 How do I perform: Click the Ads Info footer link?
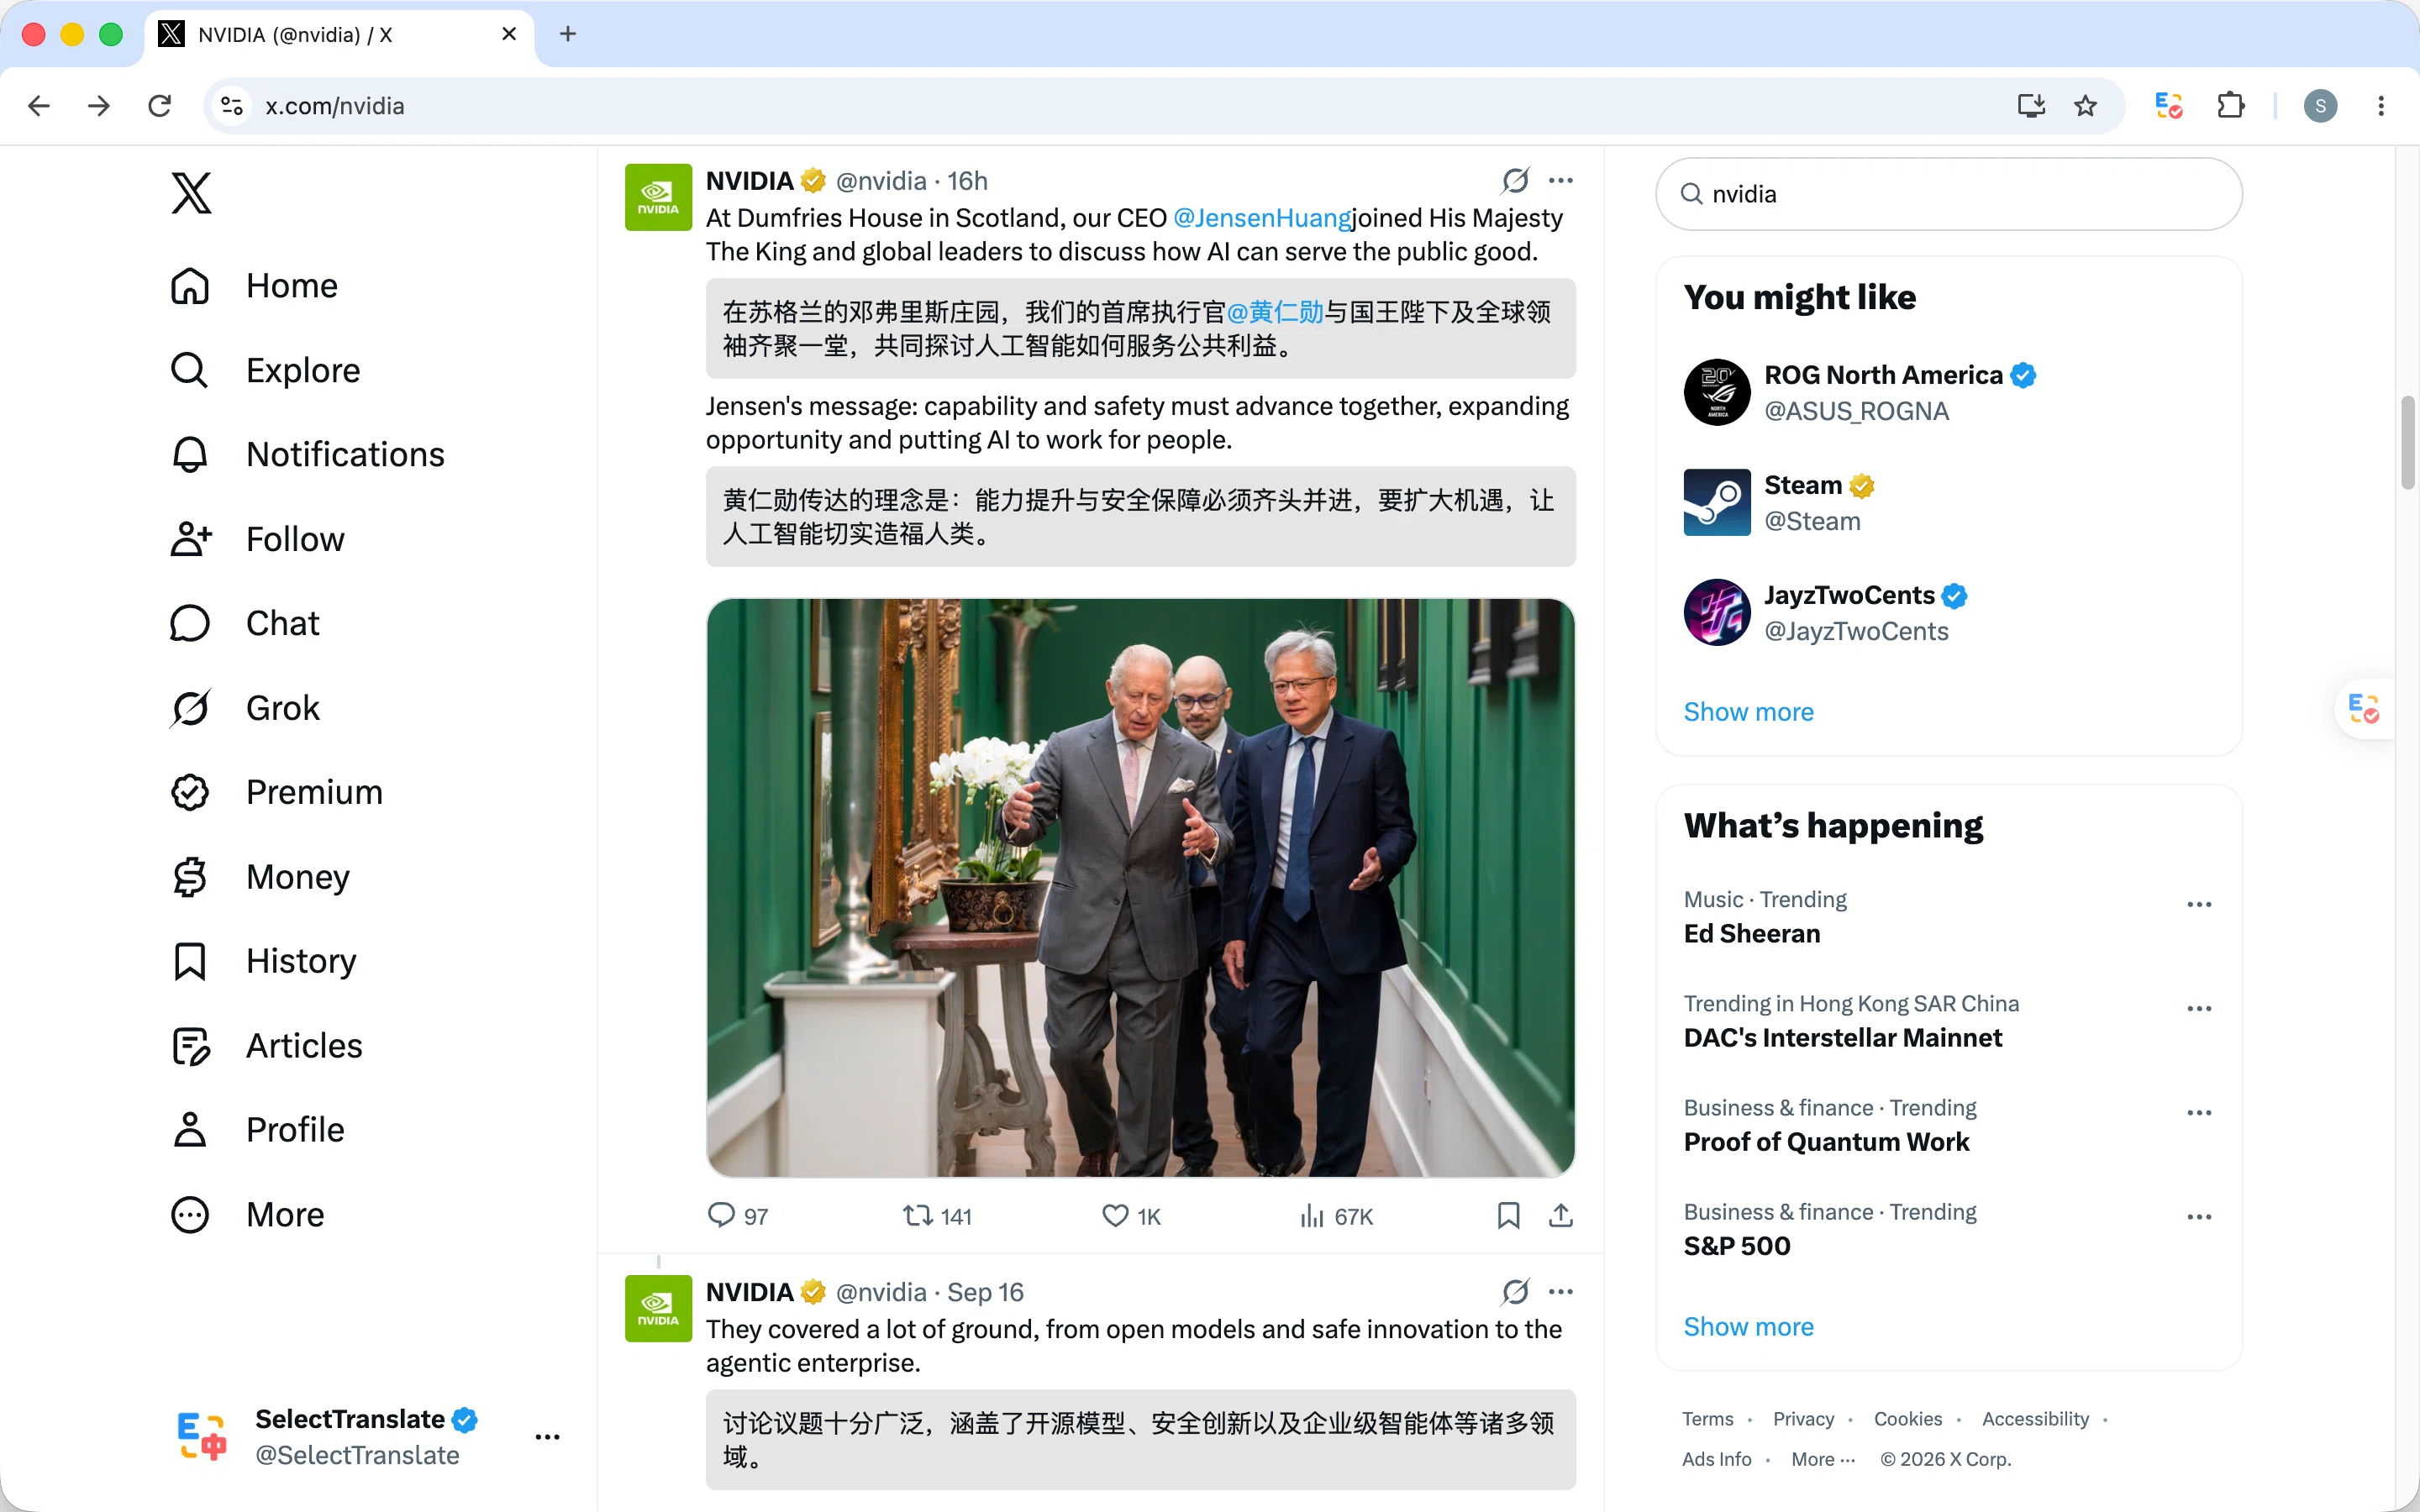[1716, 1459]
